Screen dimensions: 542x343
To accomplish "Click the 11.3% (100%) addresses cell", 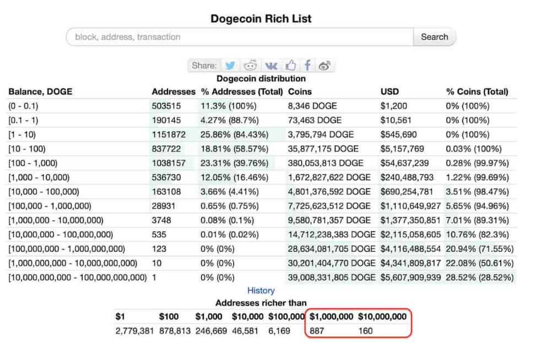I will tap(229, 106).
